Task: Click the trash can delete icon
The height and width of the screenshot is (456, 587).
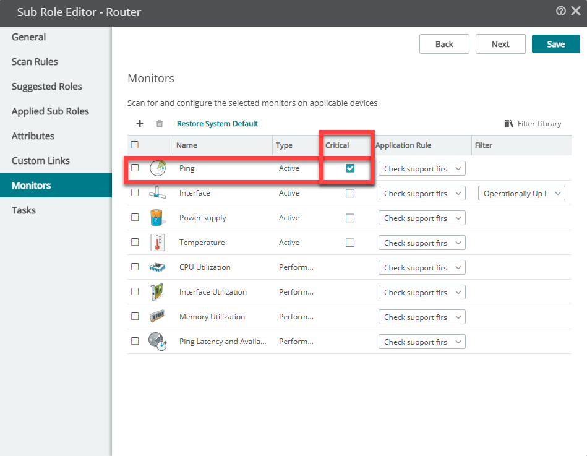Action: (x=160, y=124)
